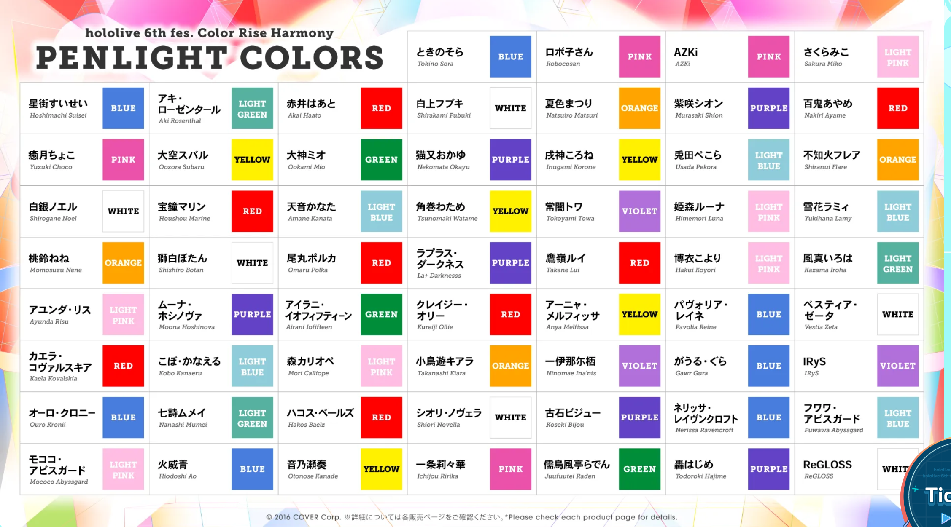
Task: Click Anya Melfissa's YELLOW swatch
Action: 639,314
